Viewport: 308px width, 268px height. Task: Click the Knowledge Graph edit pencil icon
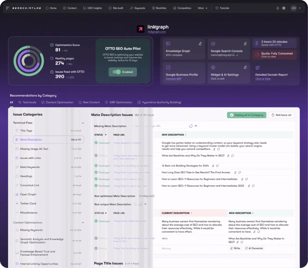point(200,44)
